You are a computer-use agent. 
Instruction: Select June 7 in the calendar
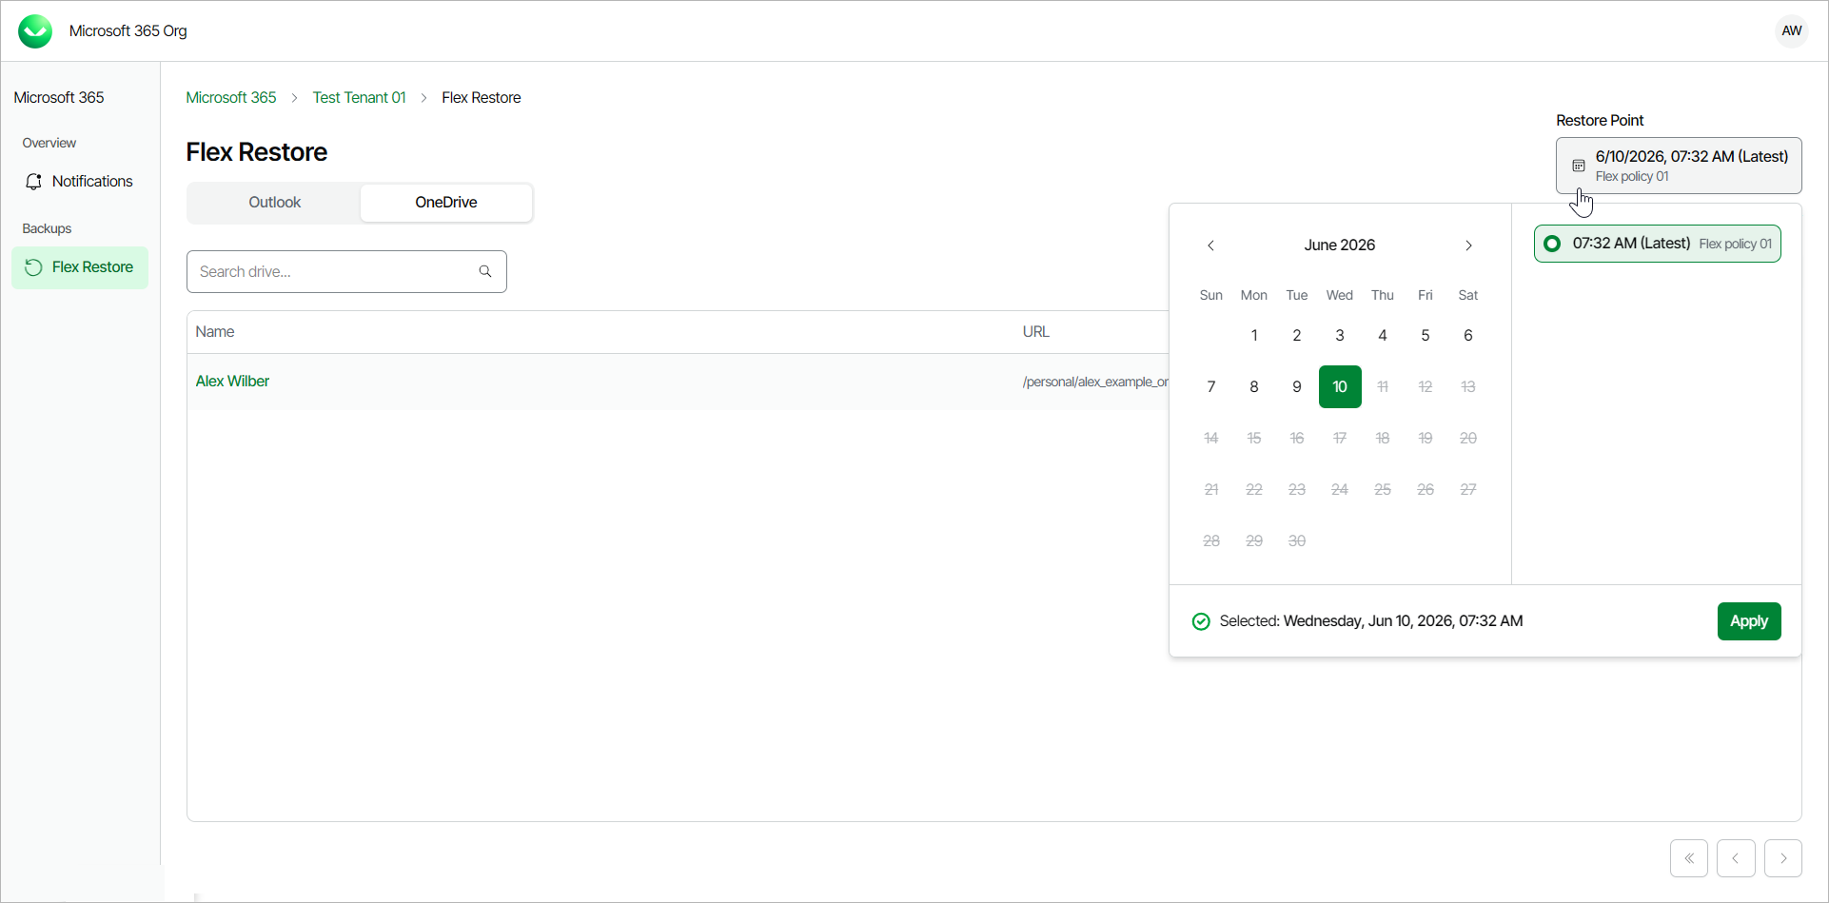click(x=1211, y=387)
